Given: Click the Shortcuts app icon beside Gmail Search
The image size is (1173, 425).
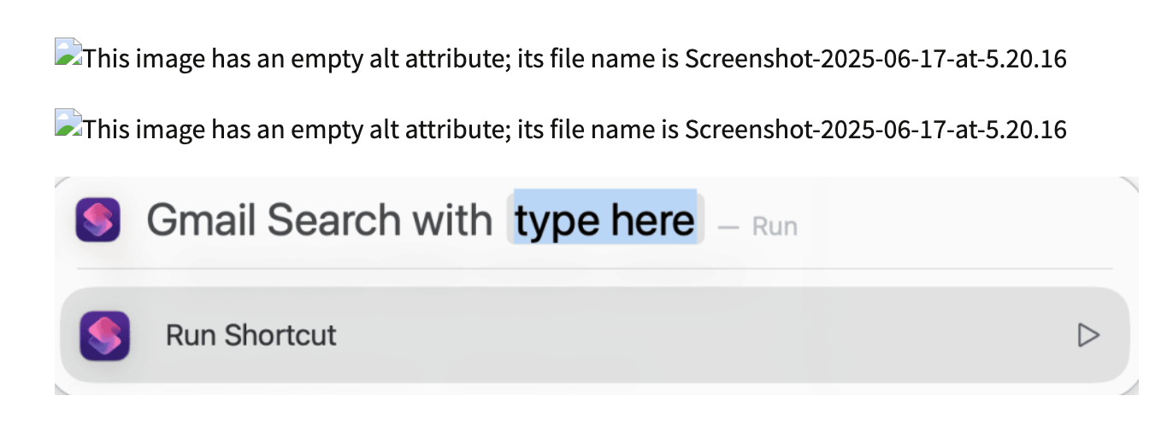Looking at the screenshot, I should [97, 220].
